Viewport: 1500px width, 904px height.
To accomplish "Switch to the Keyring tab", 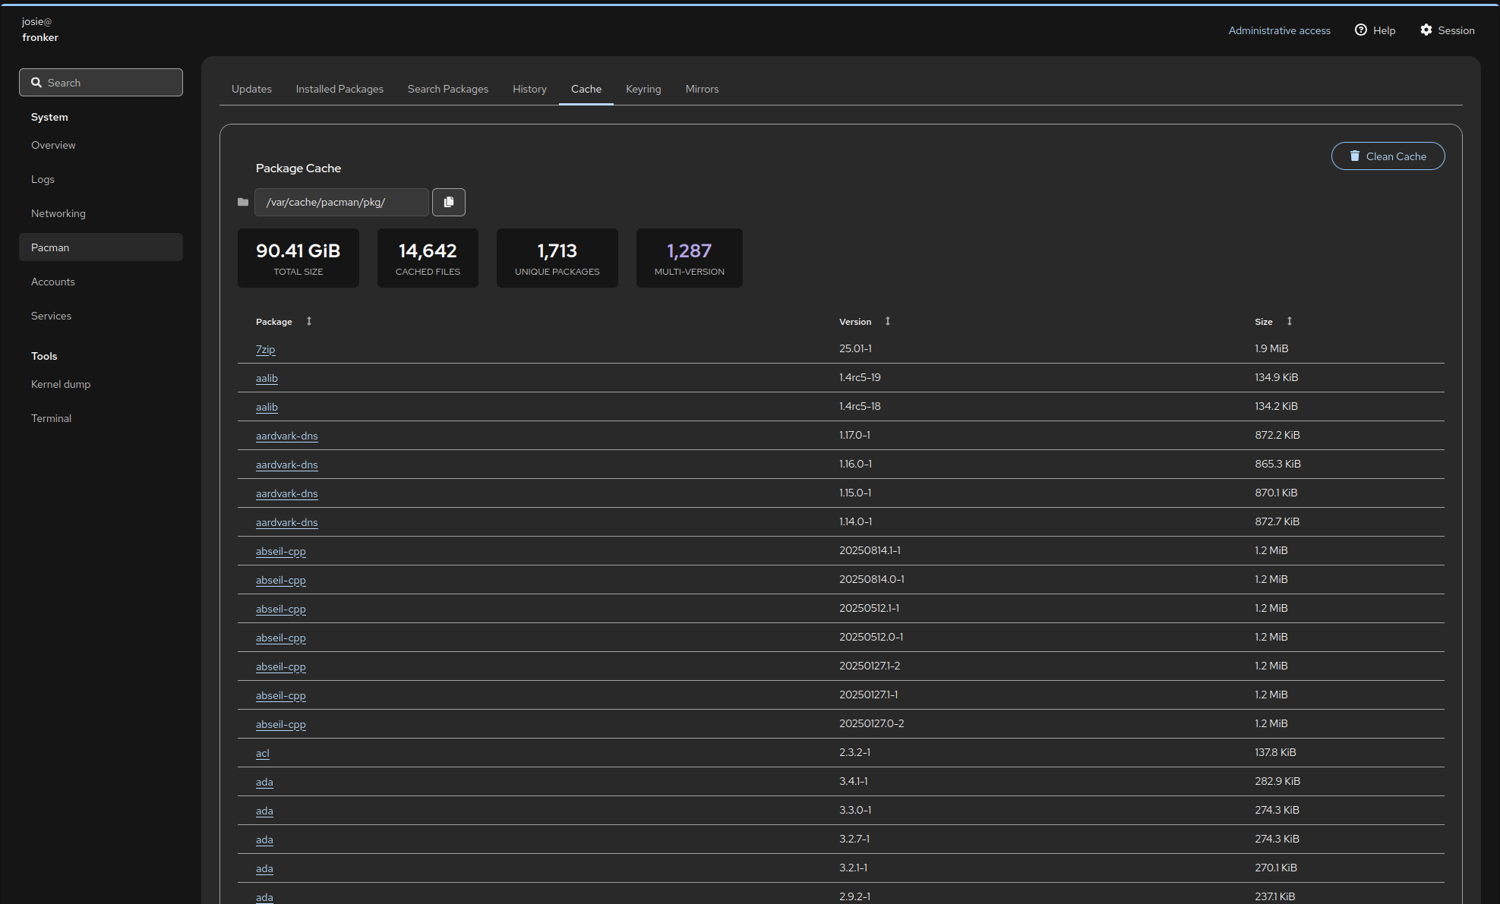I will pos(643,89).
